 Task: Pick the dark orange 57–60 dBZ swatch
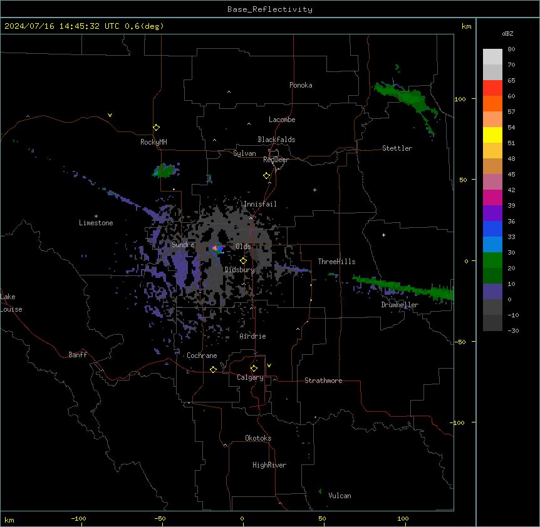point(492,103)
